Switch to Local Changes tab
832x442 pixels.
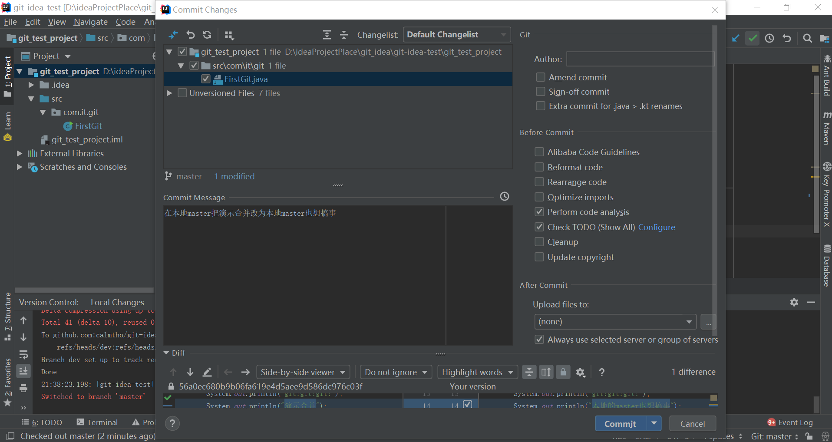tap(117, 302)
